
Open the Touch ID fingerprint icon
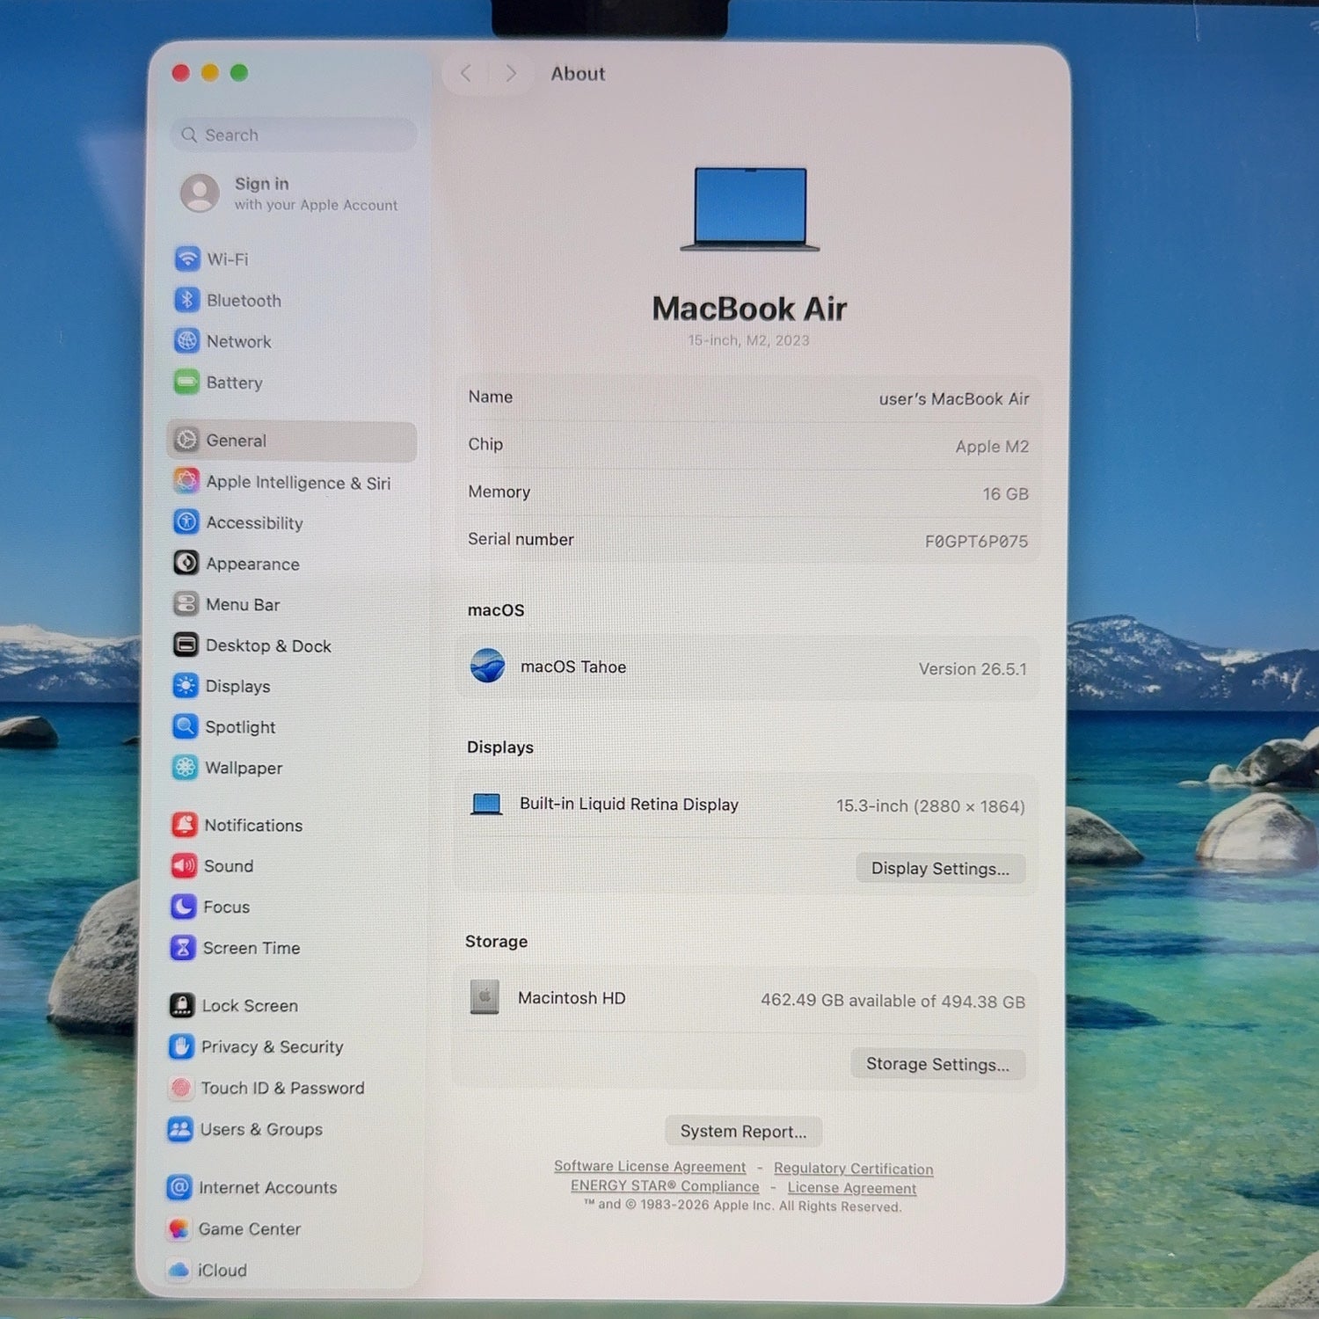coord(181,1088)
